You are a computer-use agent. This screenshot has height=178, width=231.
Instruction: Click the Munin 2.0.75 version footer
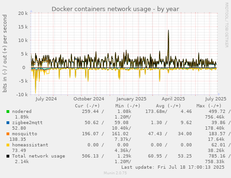115,173
